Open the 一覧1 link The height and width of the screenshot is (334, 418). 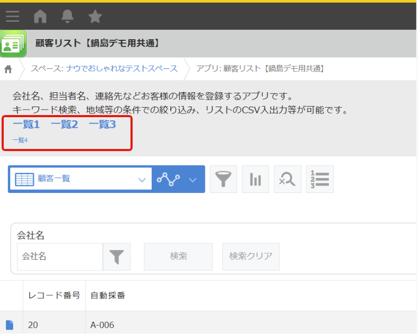(x=27, y=125)
